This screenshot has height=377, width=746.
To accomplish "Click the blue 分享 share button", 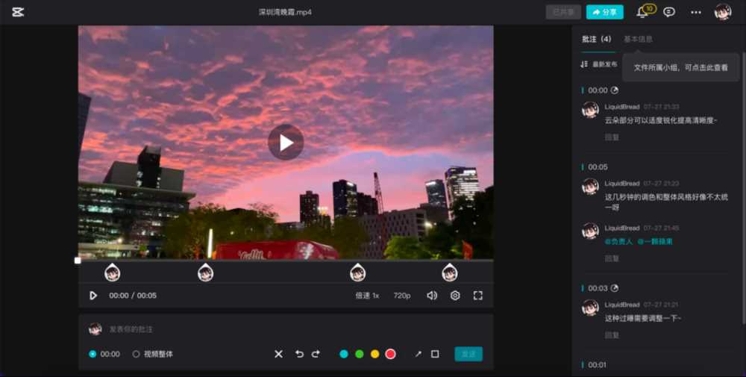I will [x=604, y=12].
